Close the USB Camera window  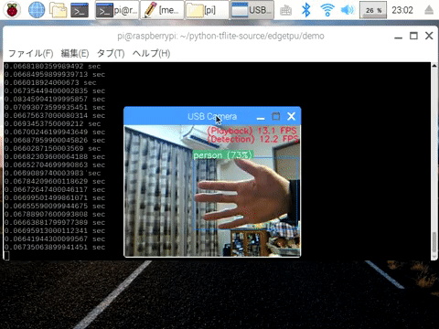click(291, 116)
